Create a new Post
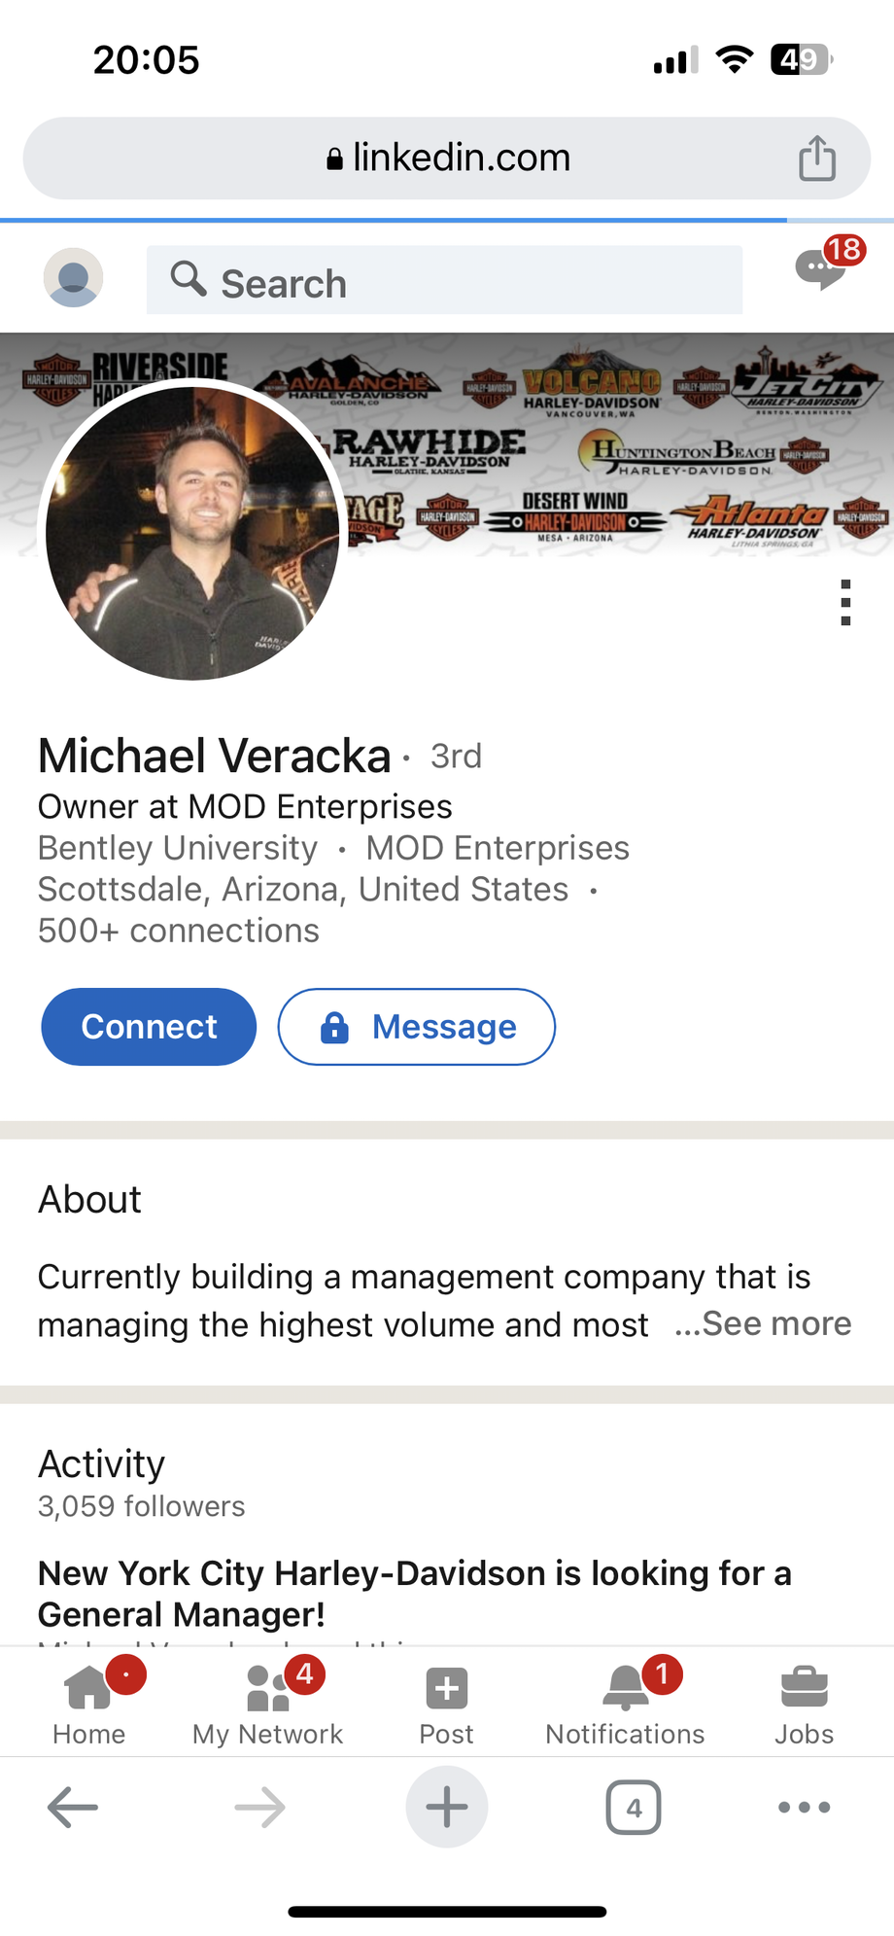The height and width of the screenshot is (1936, 894). click(x=447, y=1704)
